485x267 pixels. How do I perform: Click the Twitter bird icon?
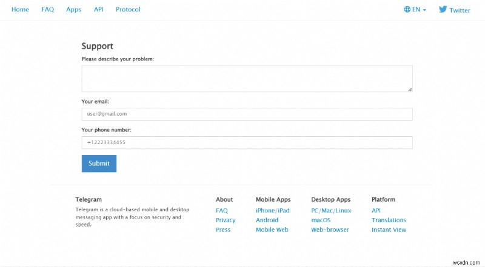point(443,9)
